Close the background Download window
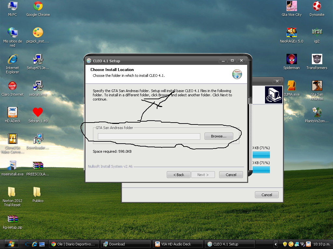Viewport: 333px width, 249px height. coord(277,81)
